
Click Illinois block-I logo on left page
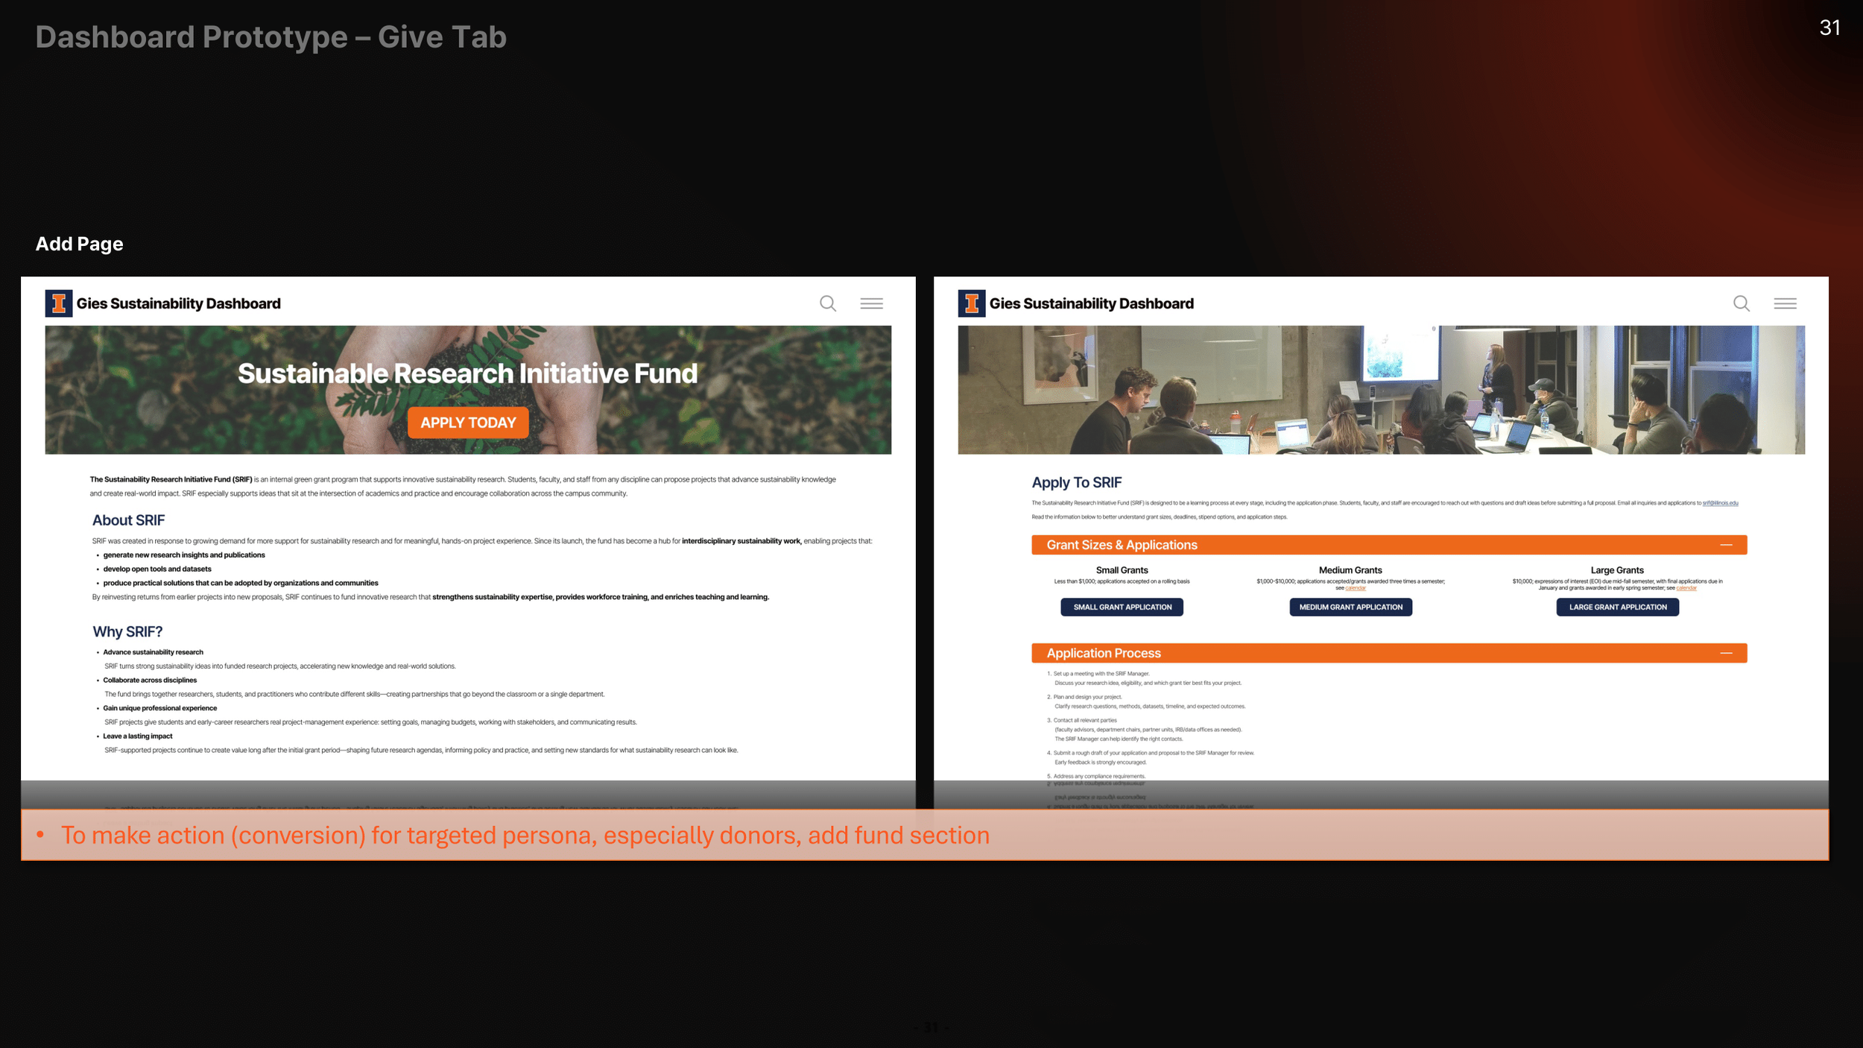[x=59, y=303]
